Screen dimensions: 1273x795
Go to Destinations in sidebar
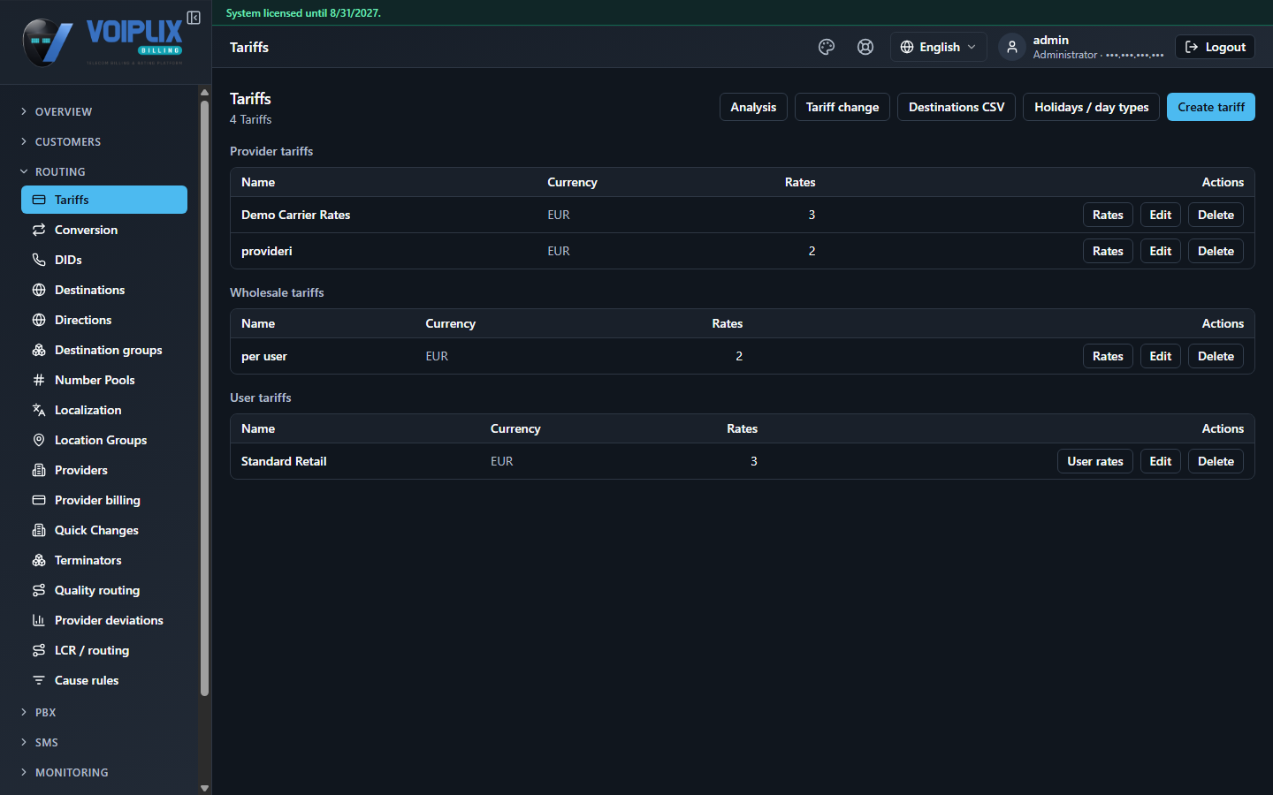coord(104,290)
